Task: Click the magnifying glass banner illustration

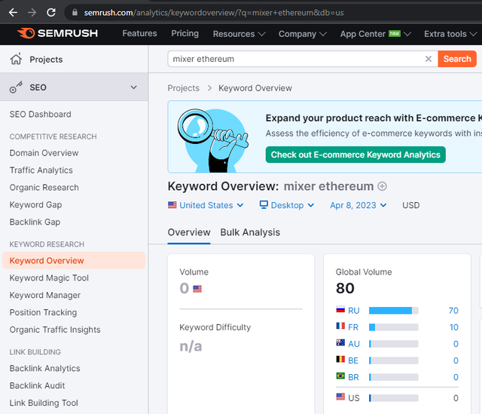Action: pyautogui.click(x=213, y=140)
